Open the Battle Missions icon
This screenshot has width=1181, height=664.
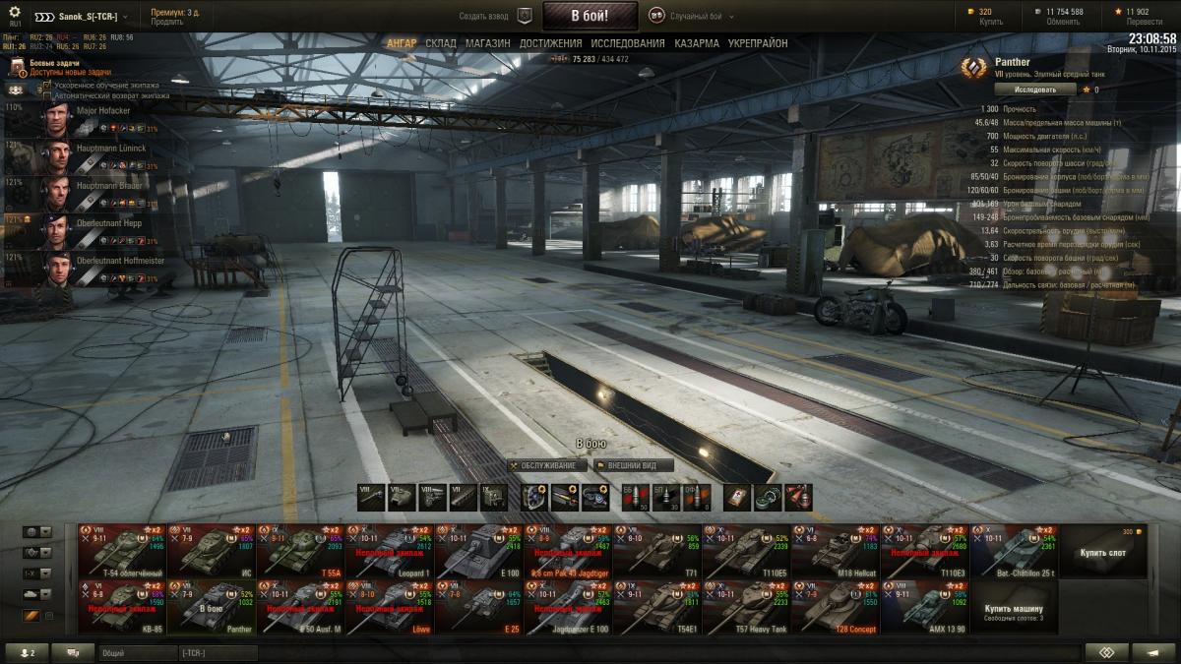click(17, 67)
